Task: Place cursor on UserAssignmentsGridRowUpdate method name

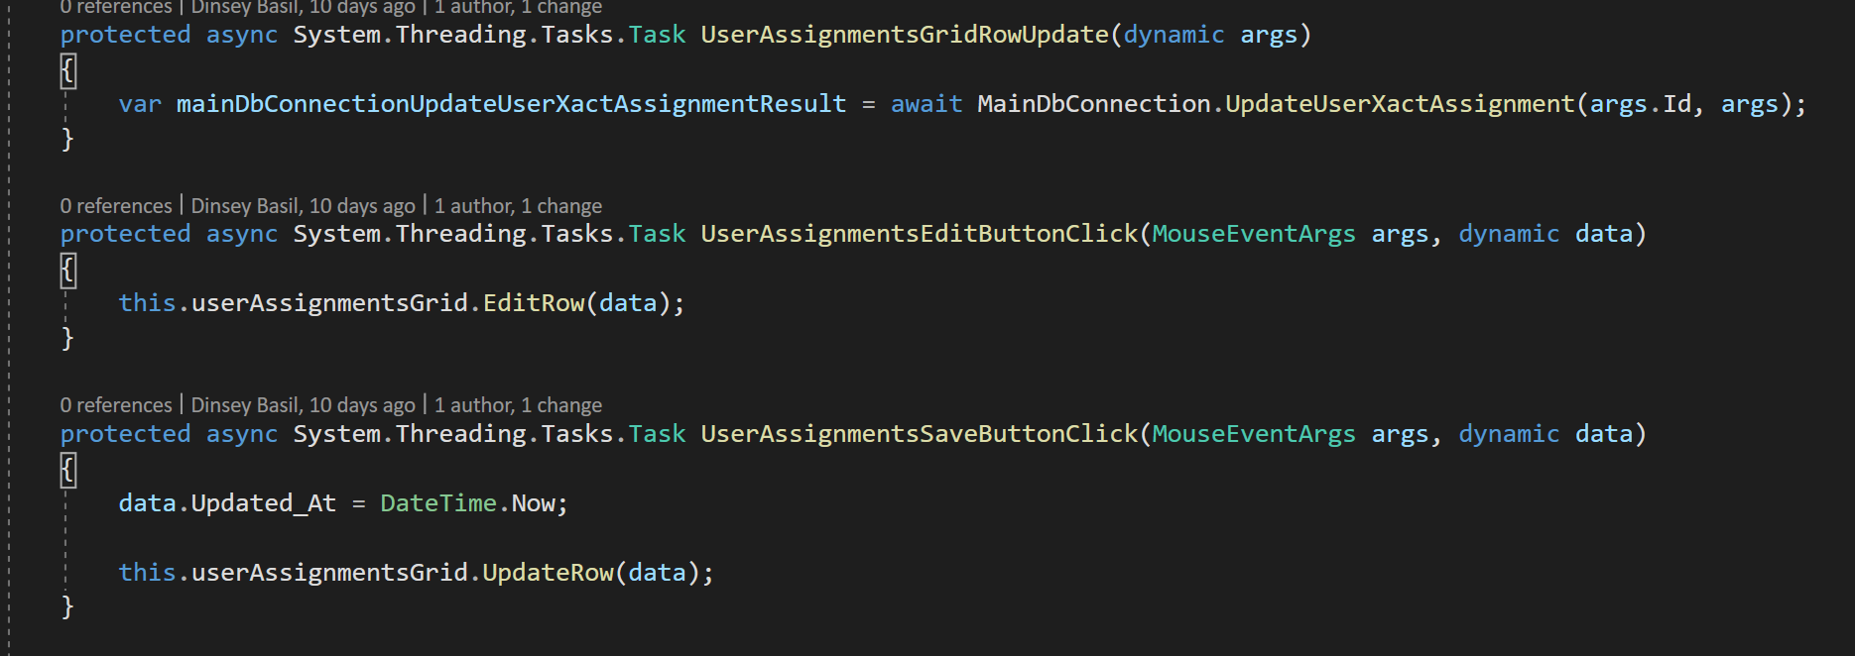Action: click(x=905, y=35)
